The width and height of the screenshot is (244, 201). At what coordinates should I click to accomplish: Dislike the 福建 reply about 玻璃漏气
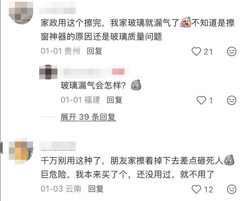[x=232, y=100]
